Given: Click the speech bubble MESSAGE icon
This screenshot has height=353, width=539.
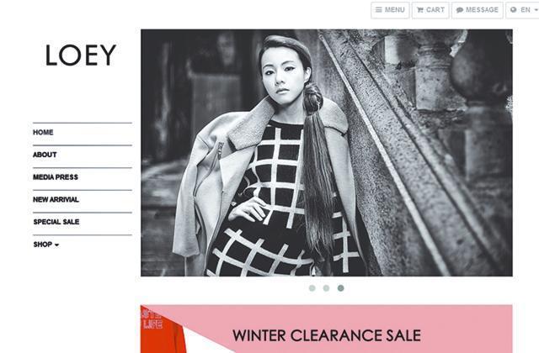Looking at the screenshot, I should click(x=460, y=10).
